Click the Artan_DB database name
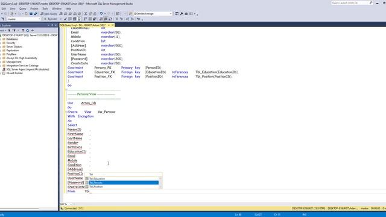Image resolution: width=386 pixels, height=217 pixels. click(x=89, y=103)
